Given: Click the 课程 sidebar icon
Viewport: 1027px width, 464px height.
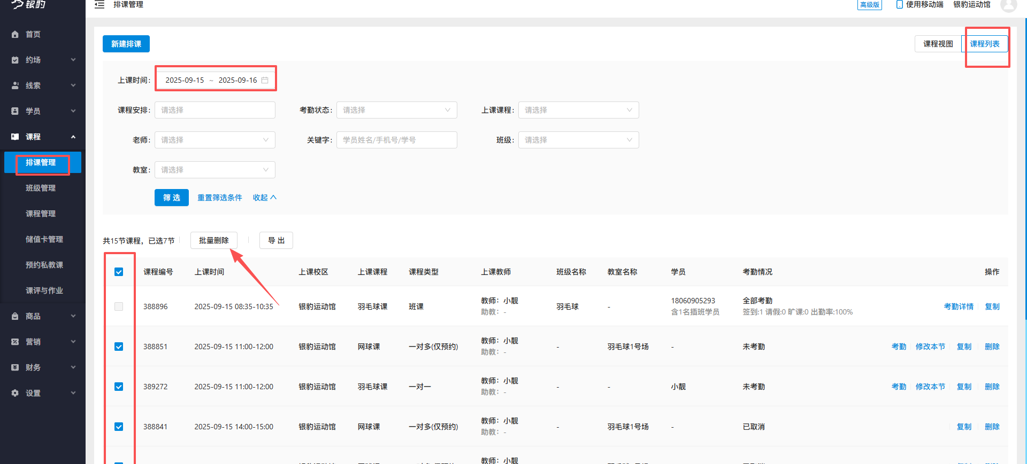Looking at the screenshot, I should click(15, 137).
